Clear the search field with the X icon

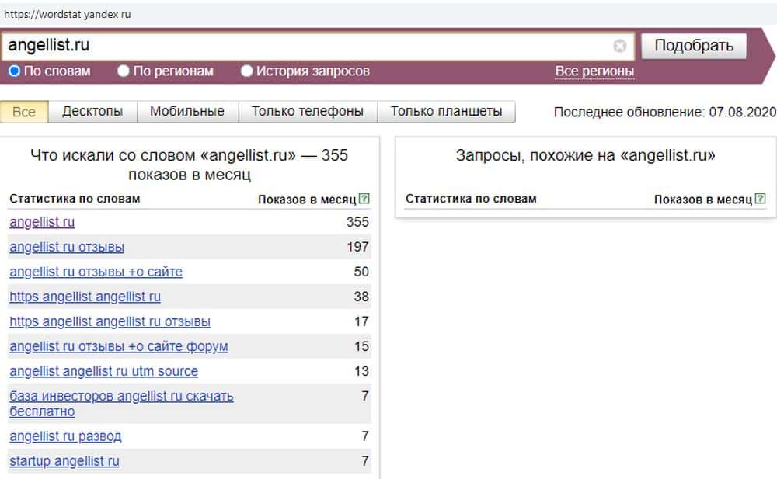tap(619, 46)
